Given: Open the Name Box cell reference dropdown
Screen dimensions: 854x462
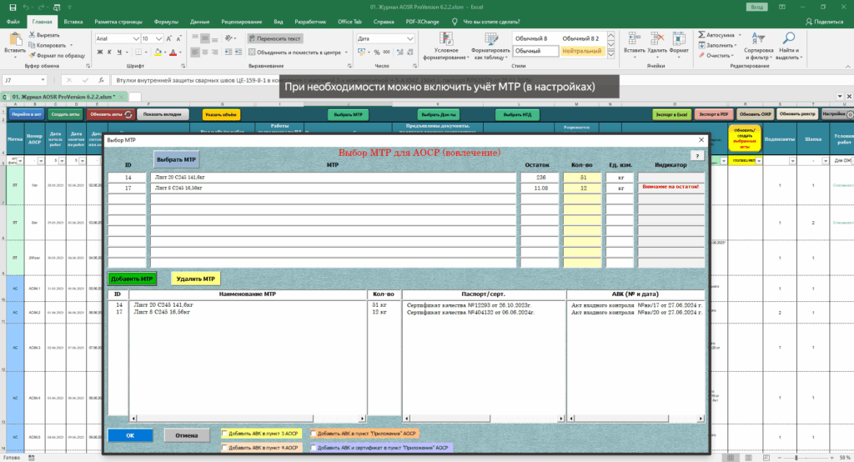Looking at the screenshot, I should click(x=43, y=80).
